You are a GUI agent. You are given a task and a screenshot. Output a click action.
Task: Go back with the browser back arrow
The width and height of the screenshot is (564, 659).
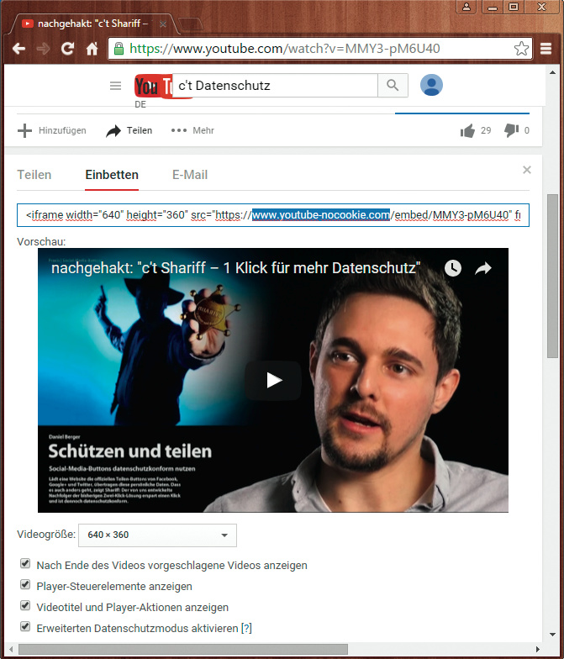point(18,49)
